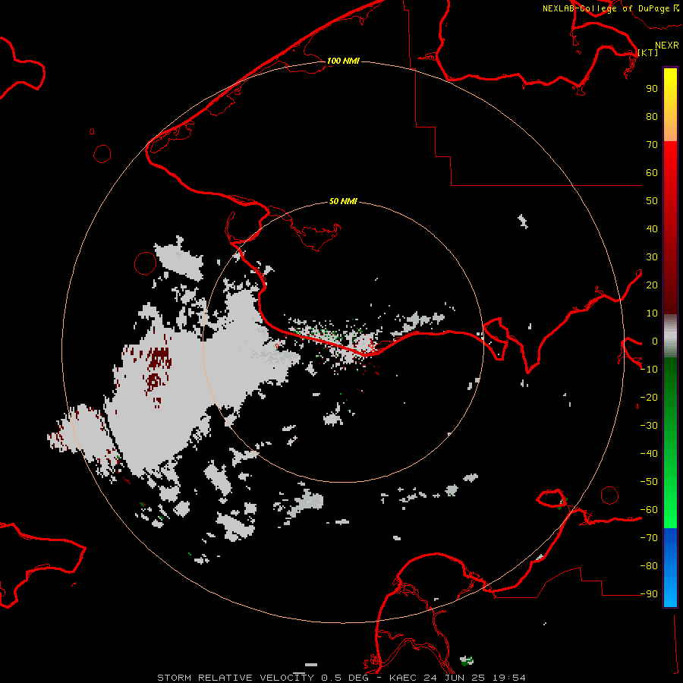Viewport: 683px width, 683px height.
Task: Click the yellow top segment of the color bar
Action: (x=670, y=105)
